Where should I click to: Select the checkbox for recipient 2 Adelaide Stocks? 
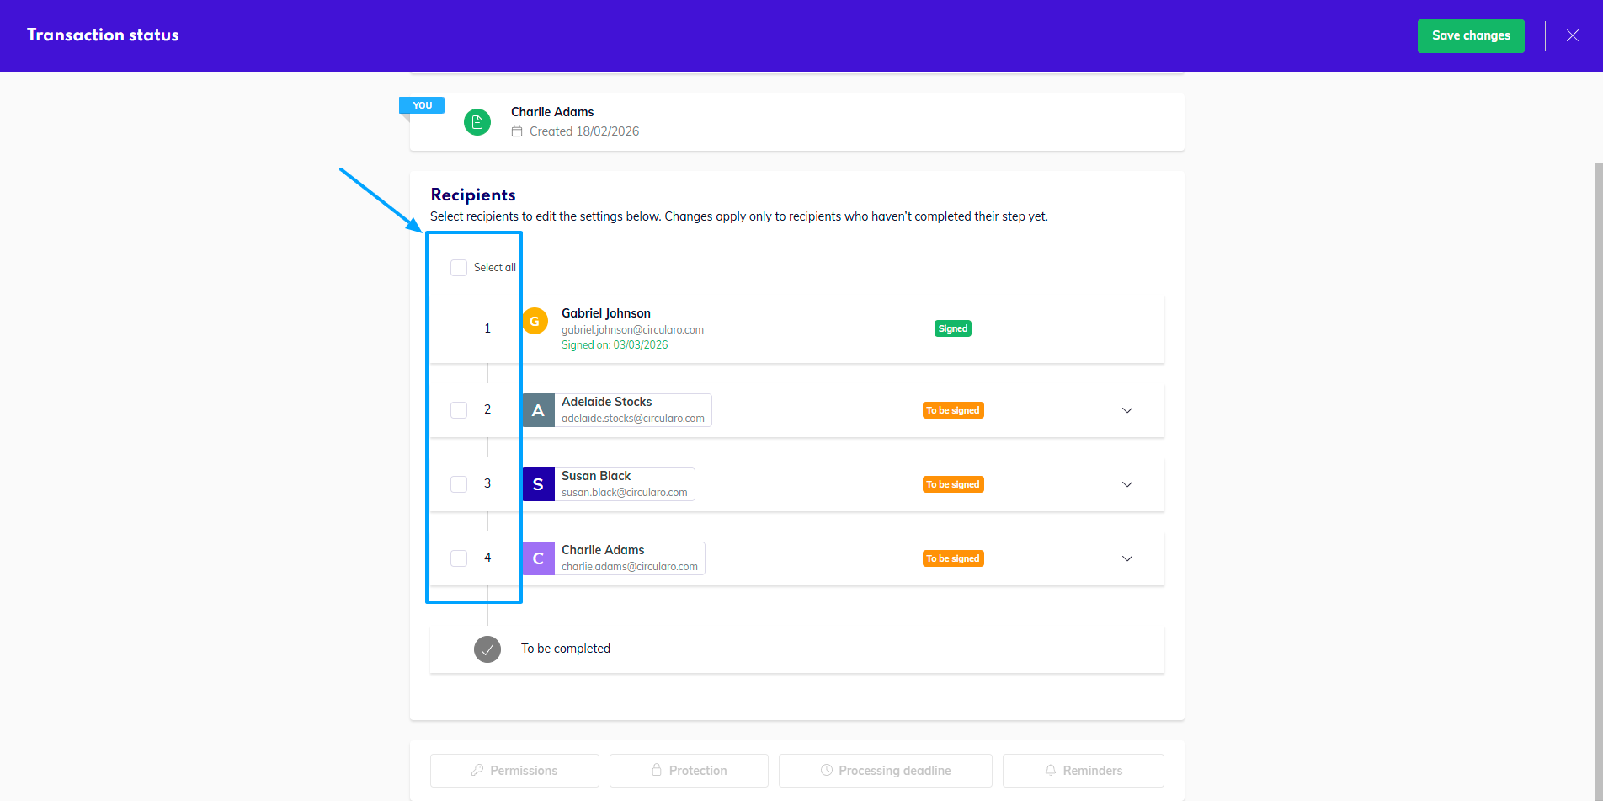(459, 410)
